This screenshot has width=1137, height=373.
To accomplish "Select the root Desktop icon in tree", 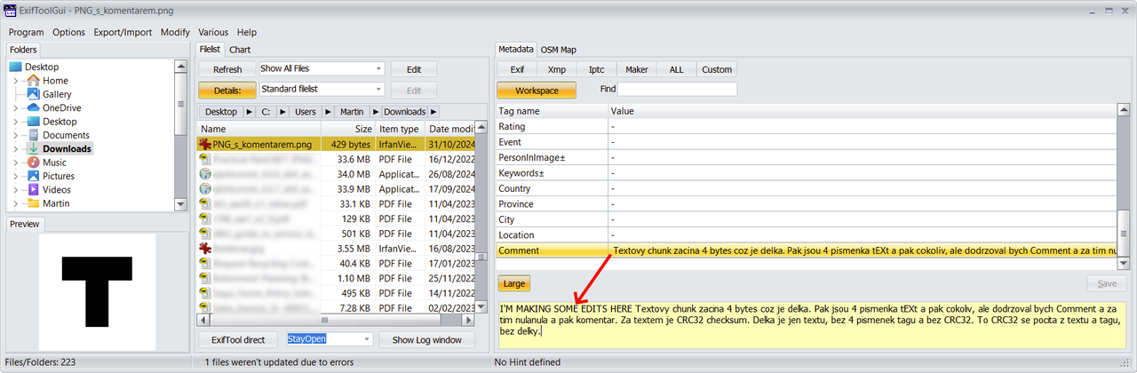I will coord(15,67).
